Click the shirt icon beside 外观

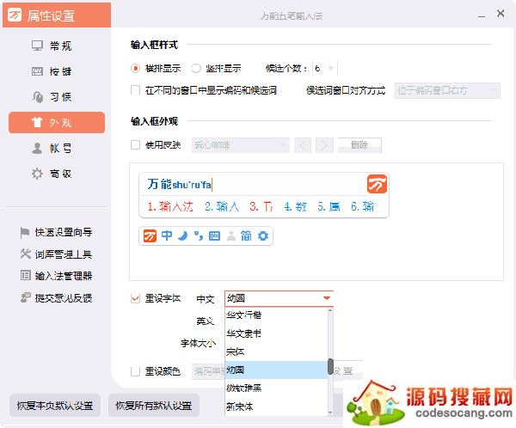coord(37,122)
